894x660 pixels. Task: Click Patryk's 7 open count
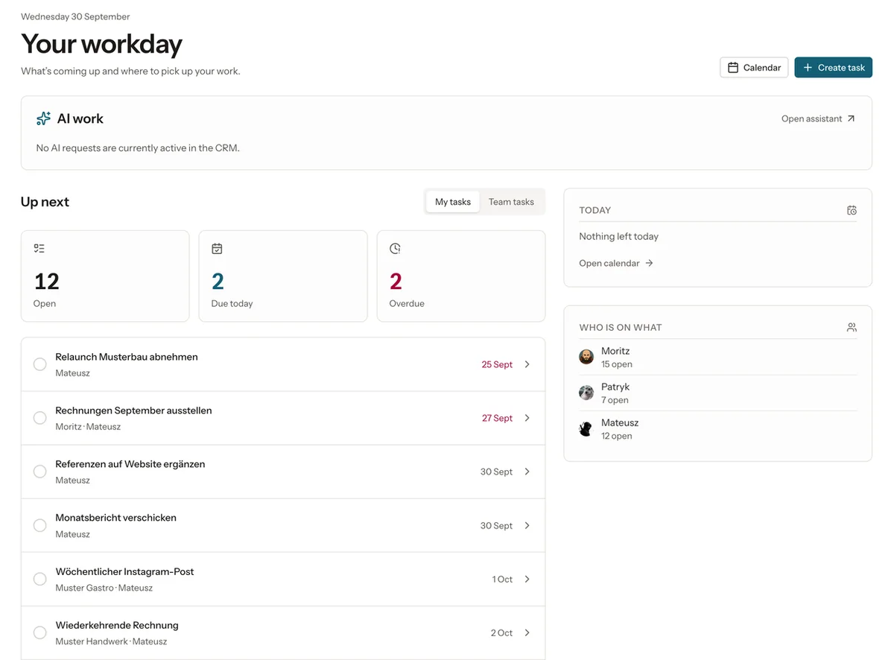(615, 400)
